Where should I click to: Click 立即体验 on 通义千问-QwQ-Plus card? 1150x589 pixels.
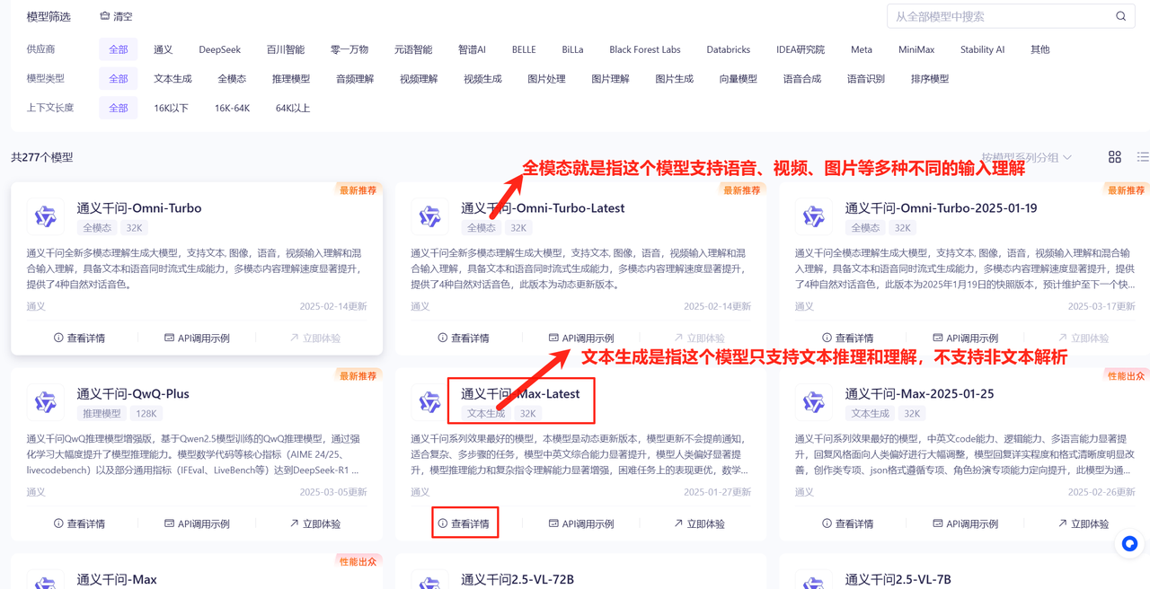pyautogui.click(x=315, y=523)
